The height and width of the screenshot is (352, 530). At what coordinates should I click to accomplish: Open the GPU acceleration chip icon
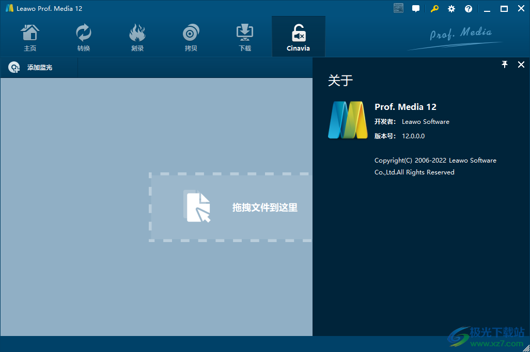coord(398,8)
